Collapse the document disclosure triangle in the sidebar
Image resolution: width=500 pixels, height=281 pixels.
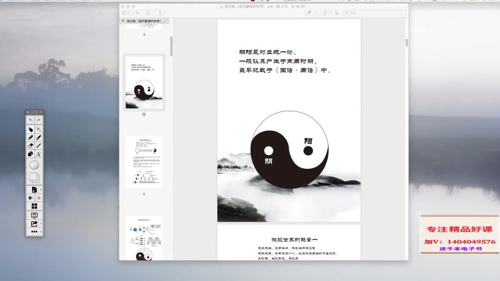click(123, 21)
